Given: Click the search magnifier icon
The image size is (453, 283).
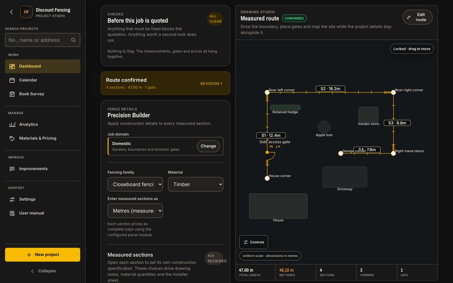Looking at the screenshot, I should coord(73,40).
